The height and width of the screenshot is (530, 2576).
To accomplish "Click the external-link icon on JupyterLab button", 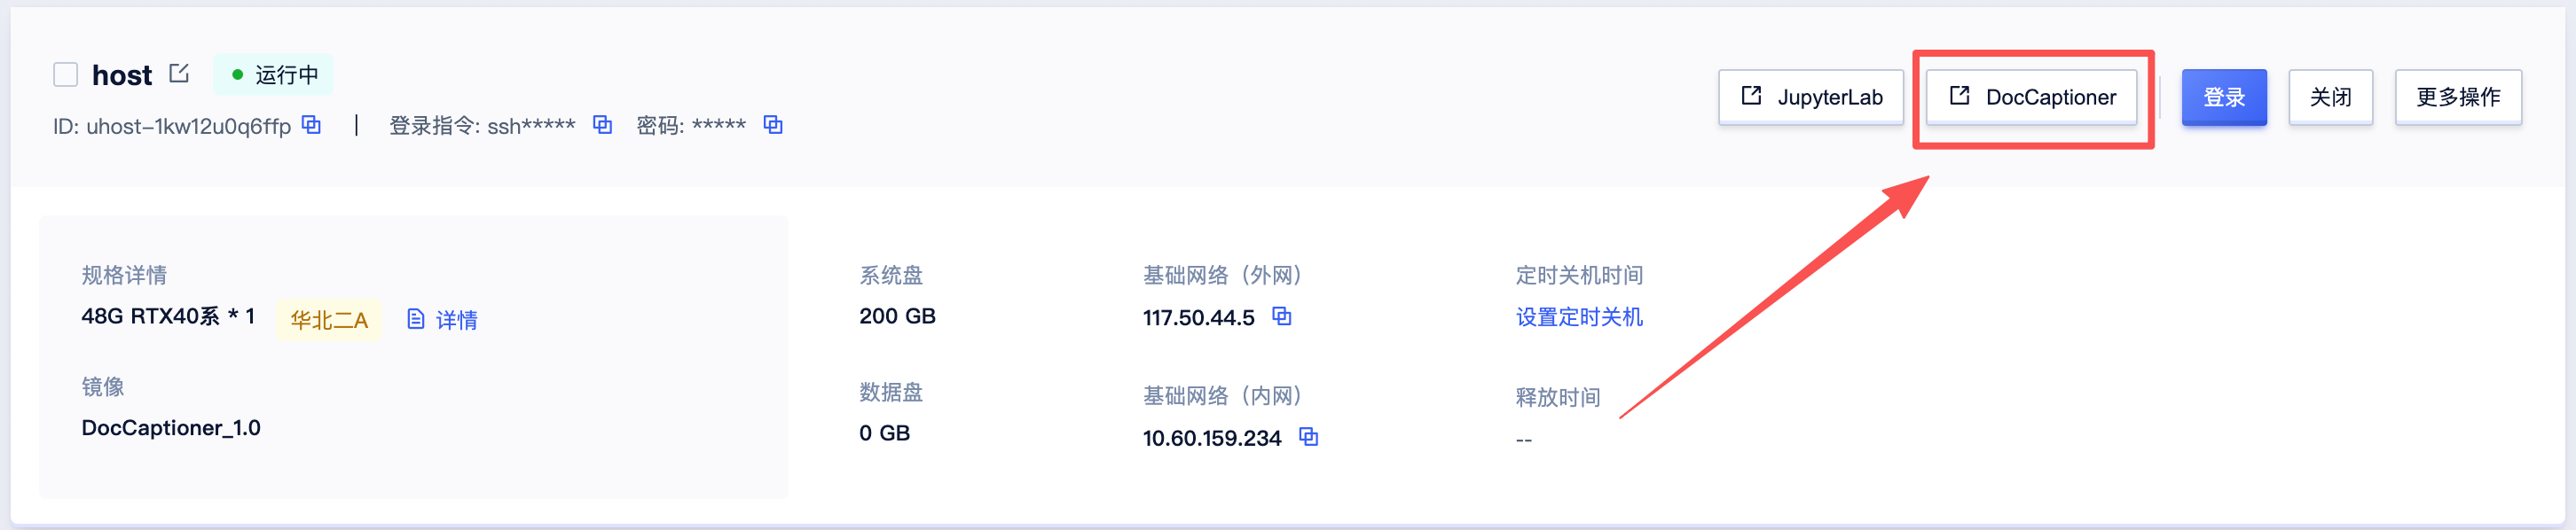I will coord(1752,96).
